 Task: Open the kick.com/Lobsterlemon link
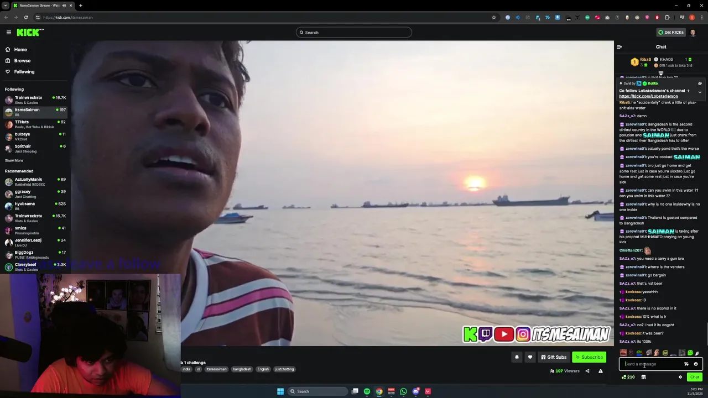coord(648,96)
